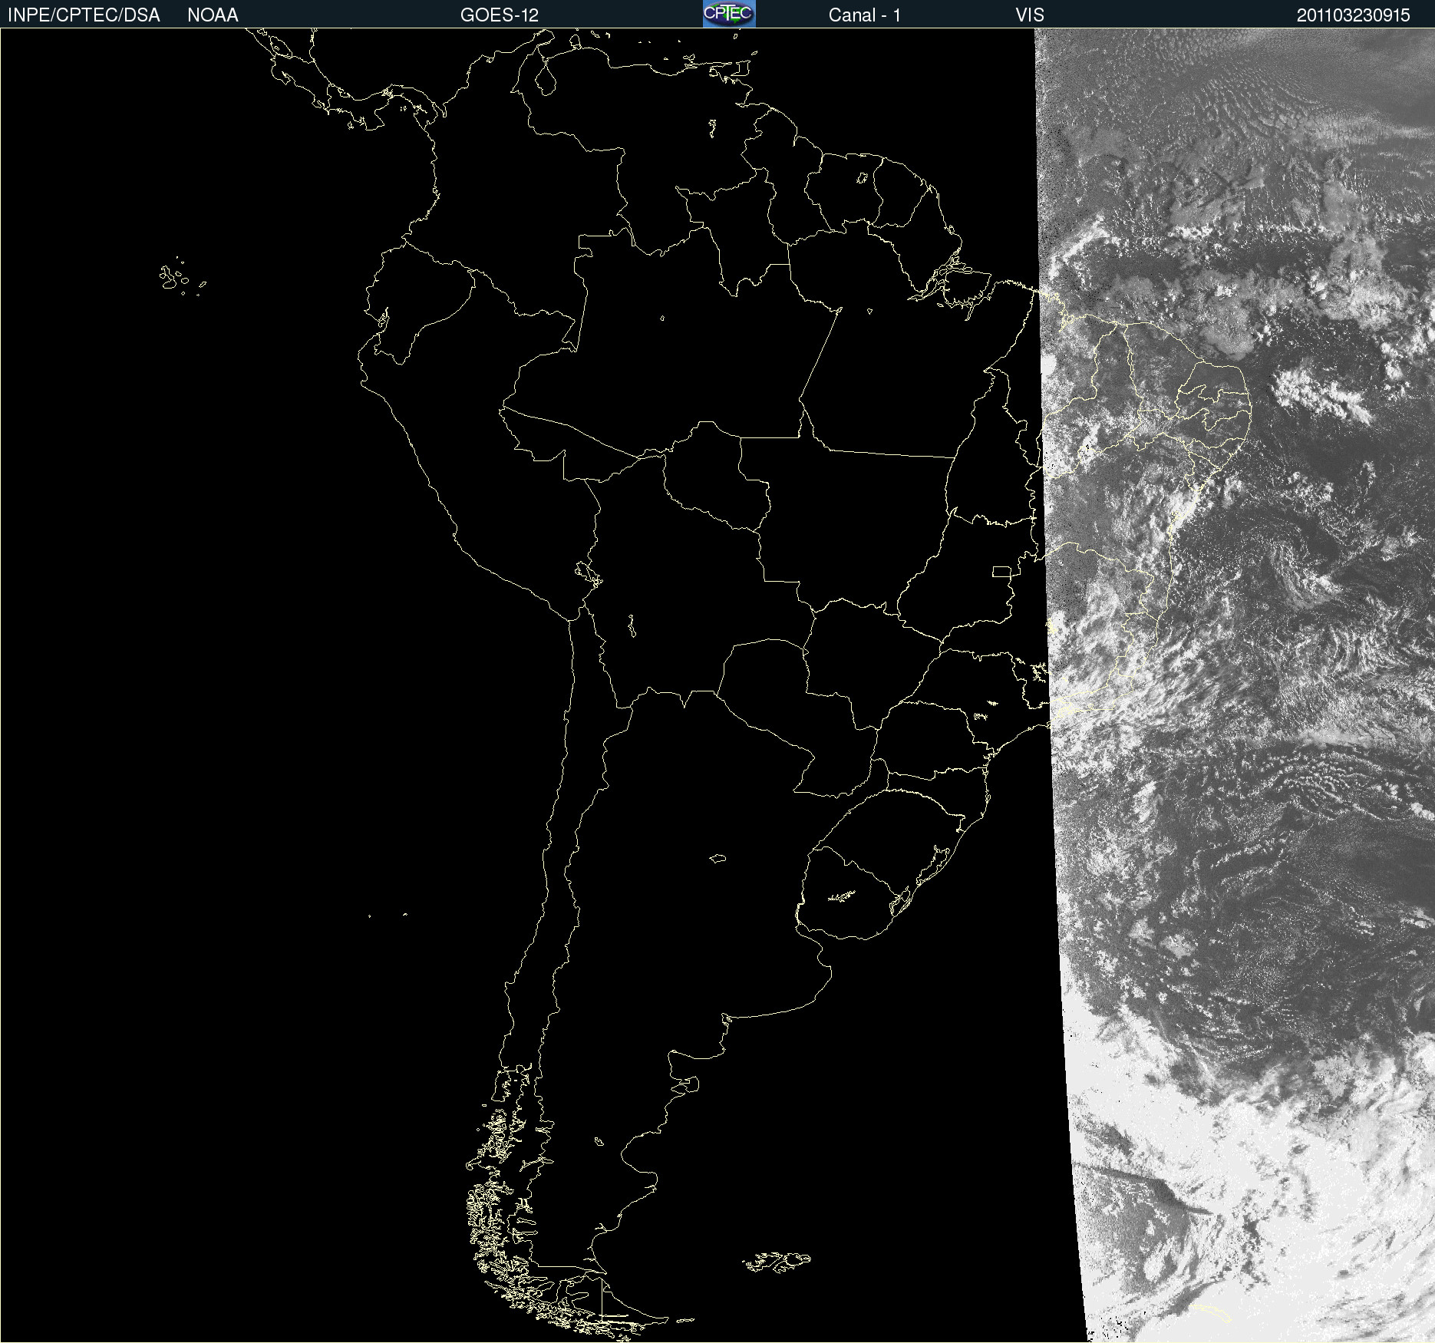
Task: Click the VIS channel label
Action: pos(1030,15)
